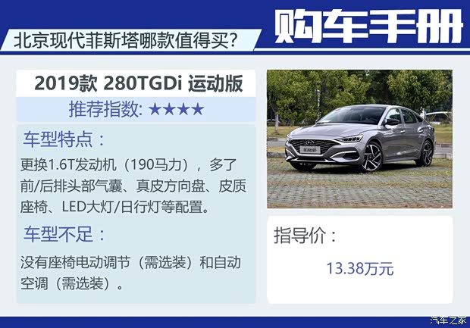
Task: Click the car's front alloy wheel
Action: [x=372, y=157]
